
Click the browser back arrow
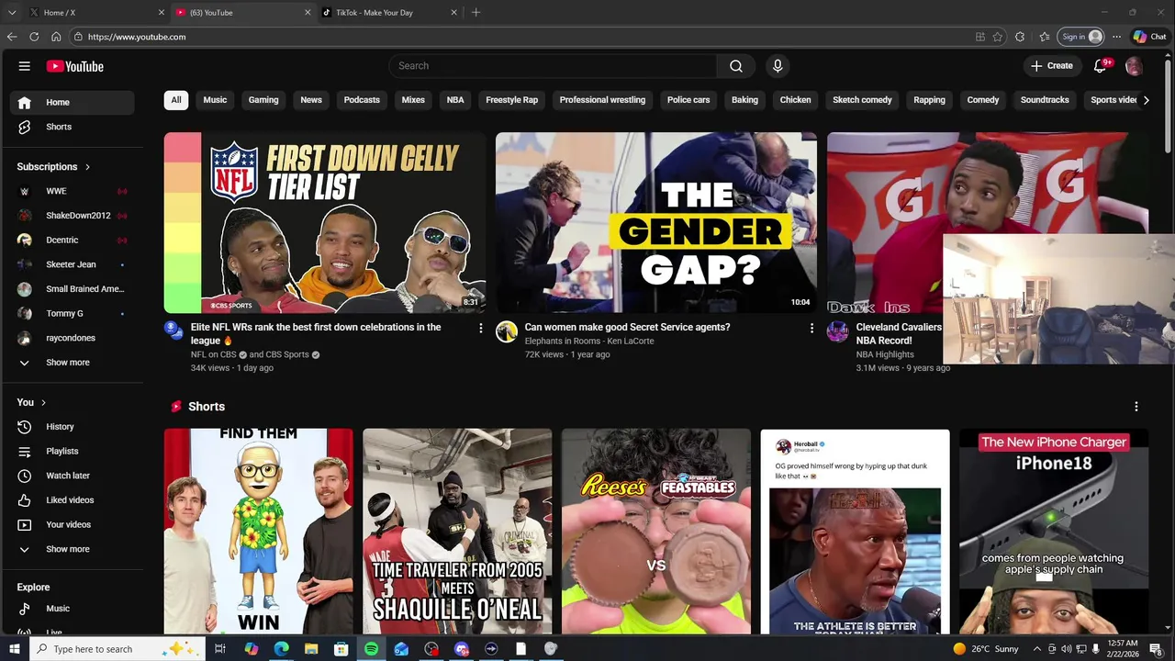tap(12, 37)
